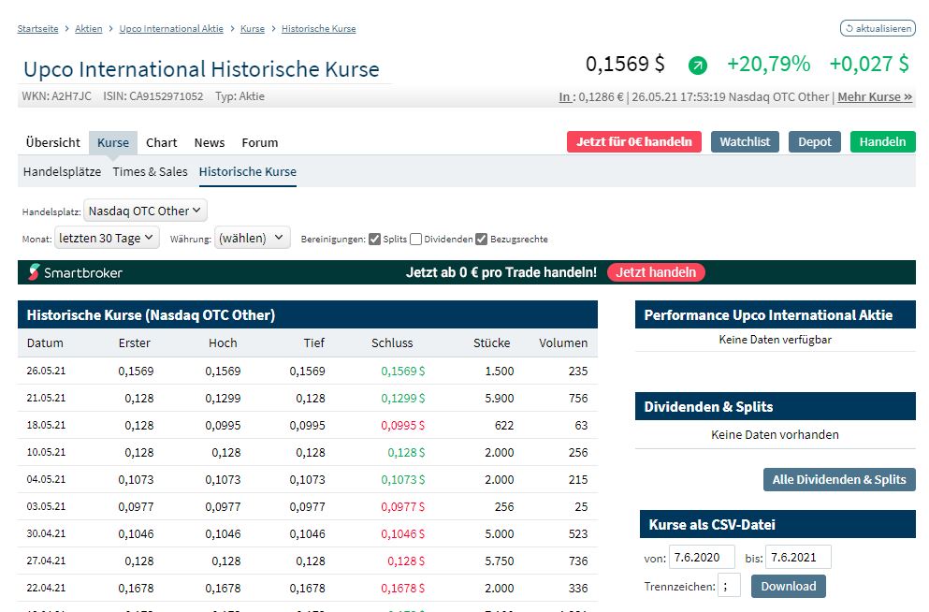Click the green upward trend arrow icon
Screen dimensions: 929x612
coord(698,66)
